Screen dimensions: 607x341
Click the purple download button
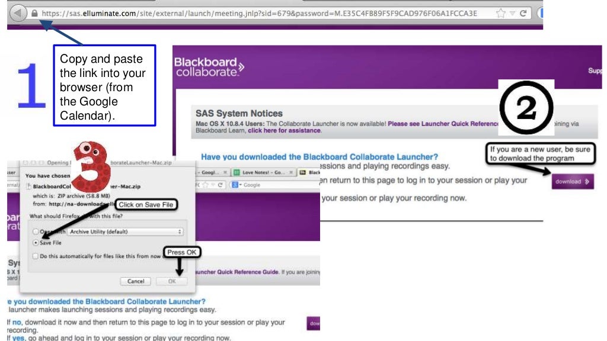573,181
